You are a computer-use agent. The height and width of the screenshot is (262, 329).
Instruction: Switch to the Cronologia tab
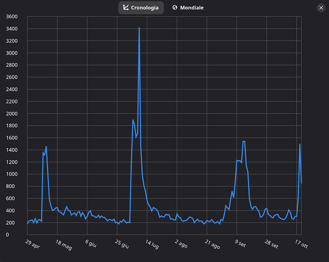pyautogui.click(x=141, y=8)
